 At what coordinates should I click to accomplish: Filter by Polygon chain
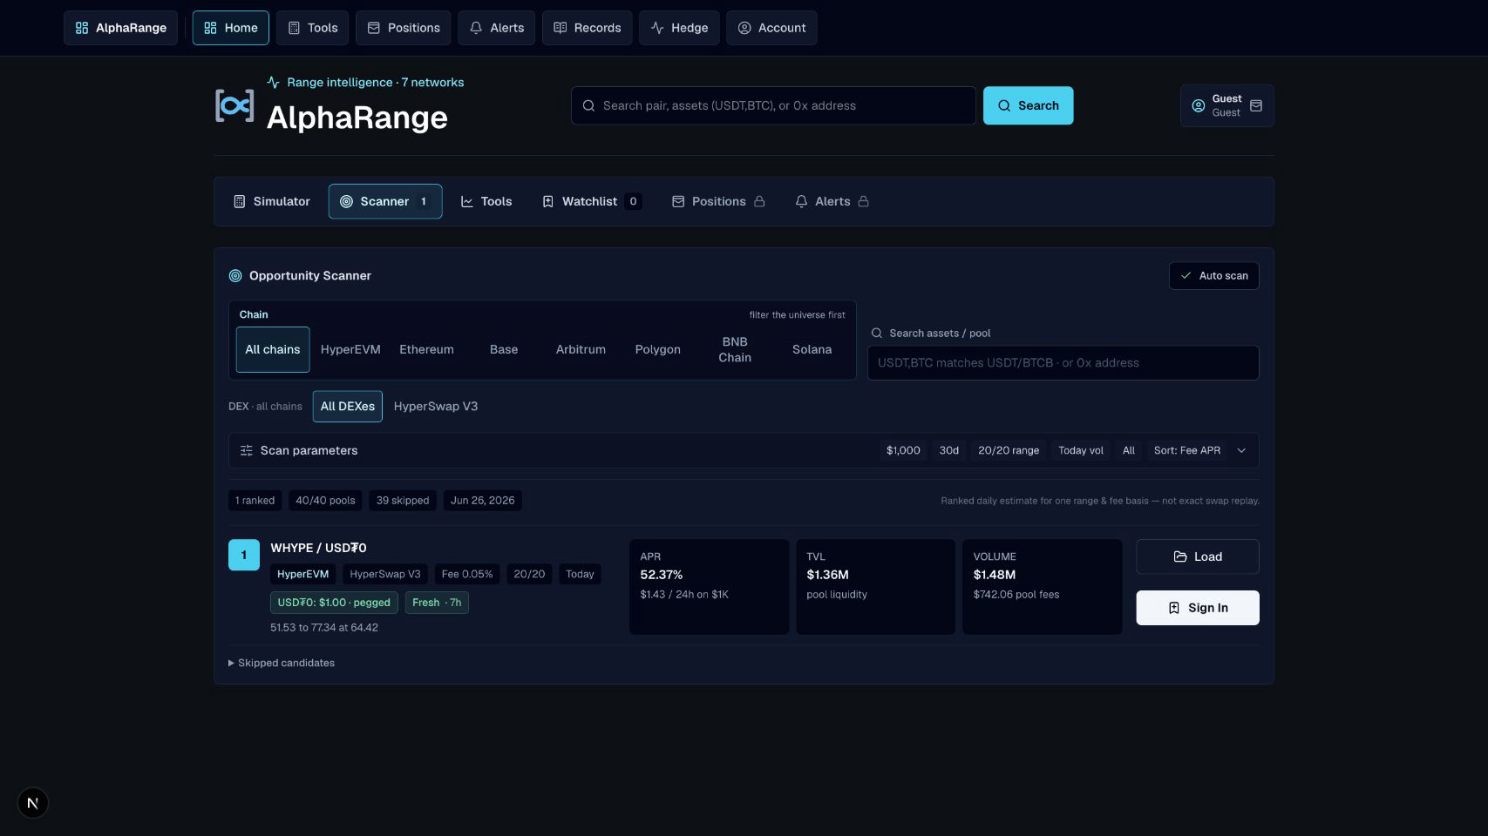click(658, 349)
